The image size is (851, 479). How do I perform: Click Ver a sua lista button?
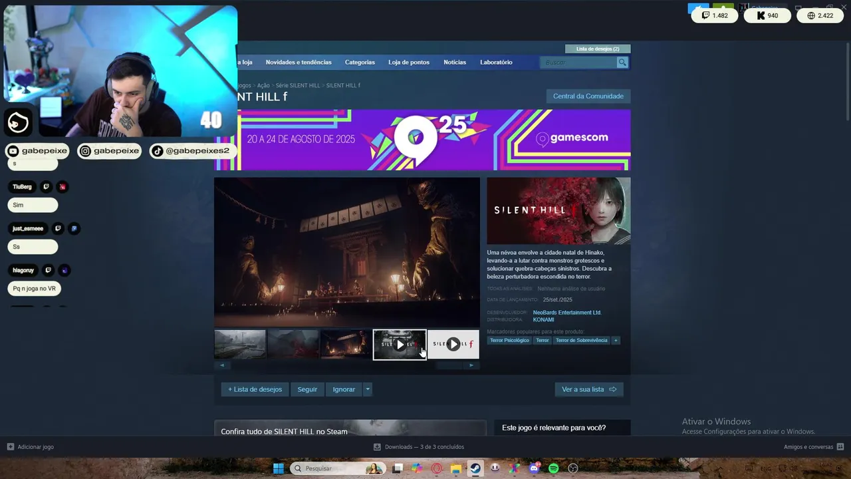[x=589, y=389]
